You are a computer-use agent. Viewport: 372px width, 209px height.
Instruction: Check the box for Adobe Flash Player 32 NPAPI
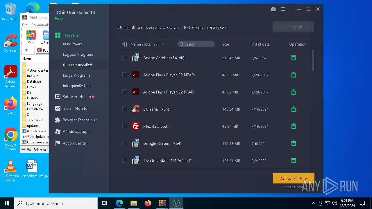pyautogui.click(x=125, y=75)
